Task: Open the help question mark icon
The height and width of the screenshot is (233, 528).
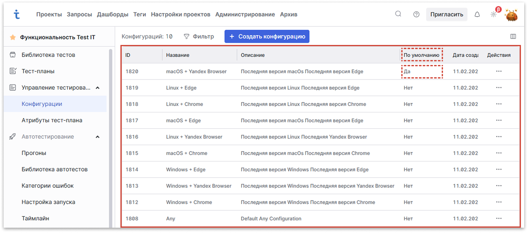Action: [x=416, y=14]
